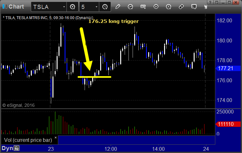This screenshot has height=153, width=242.
Task: Close the Vol study panel with x
Action: pos(56,137)
